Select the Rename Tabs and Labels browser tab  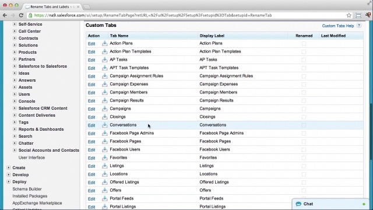tap(52, 6)
